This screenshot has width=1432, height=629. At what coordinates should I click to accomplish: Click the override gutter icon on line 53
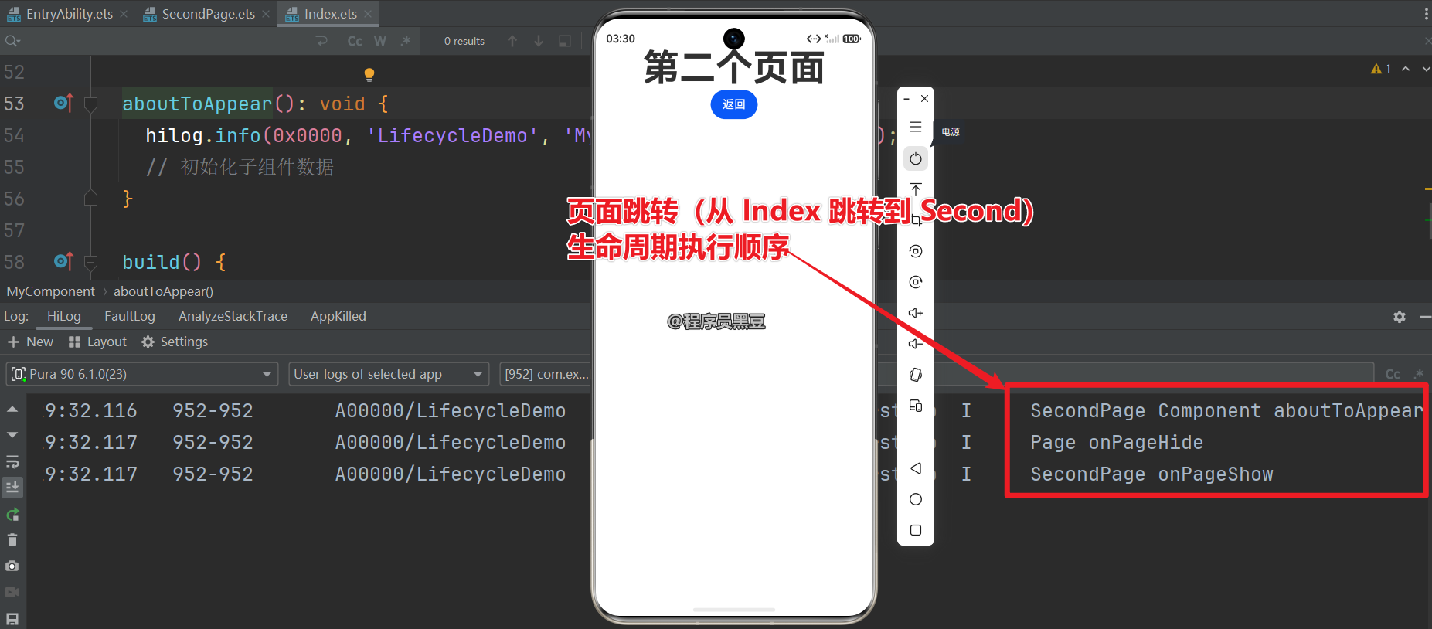tap(63, 103)
